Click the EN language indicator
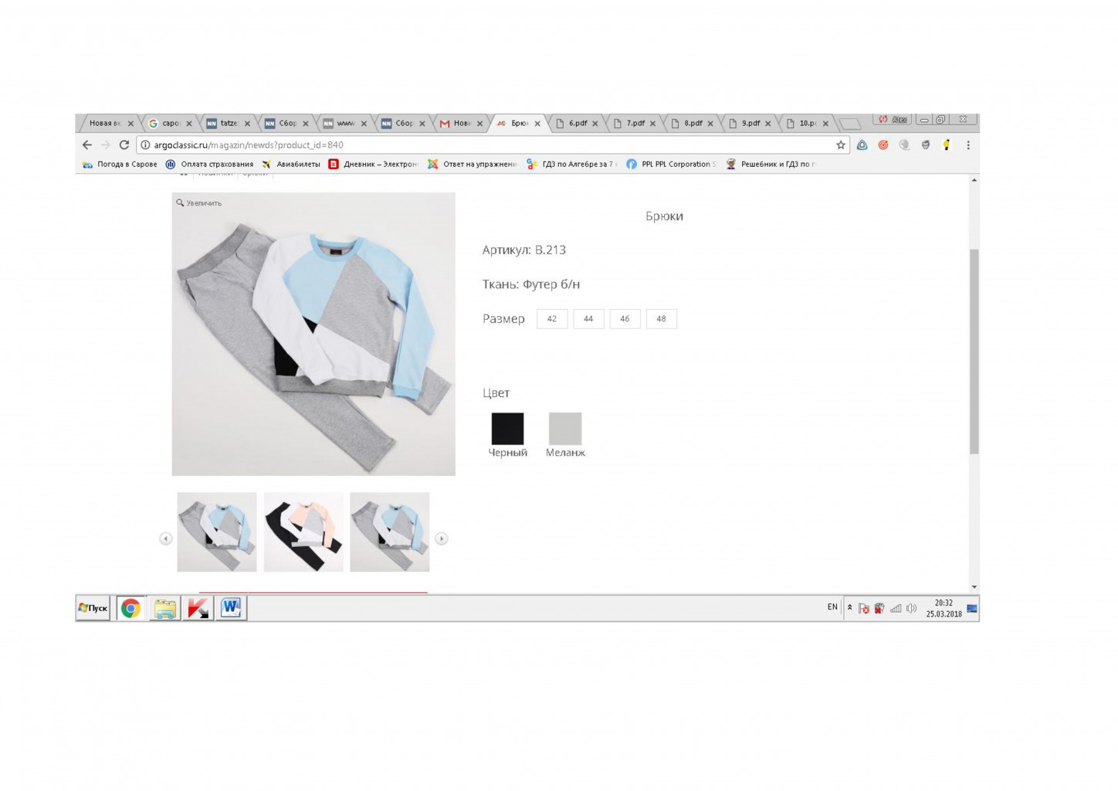 [x=832, y=607]
